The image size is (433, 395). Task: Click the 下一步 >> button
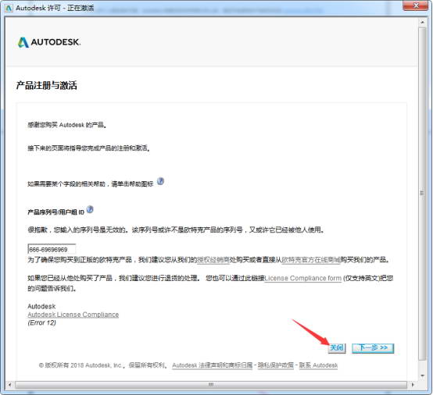[x=373, y=348]
